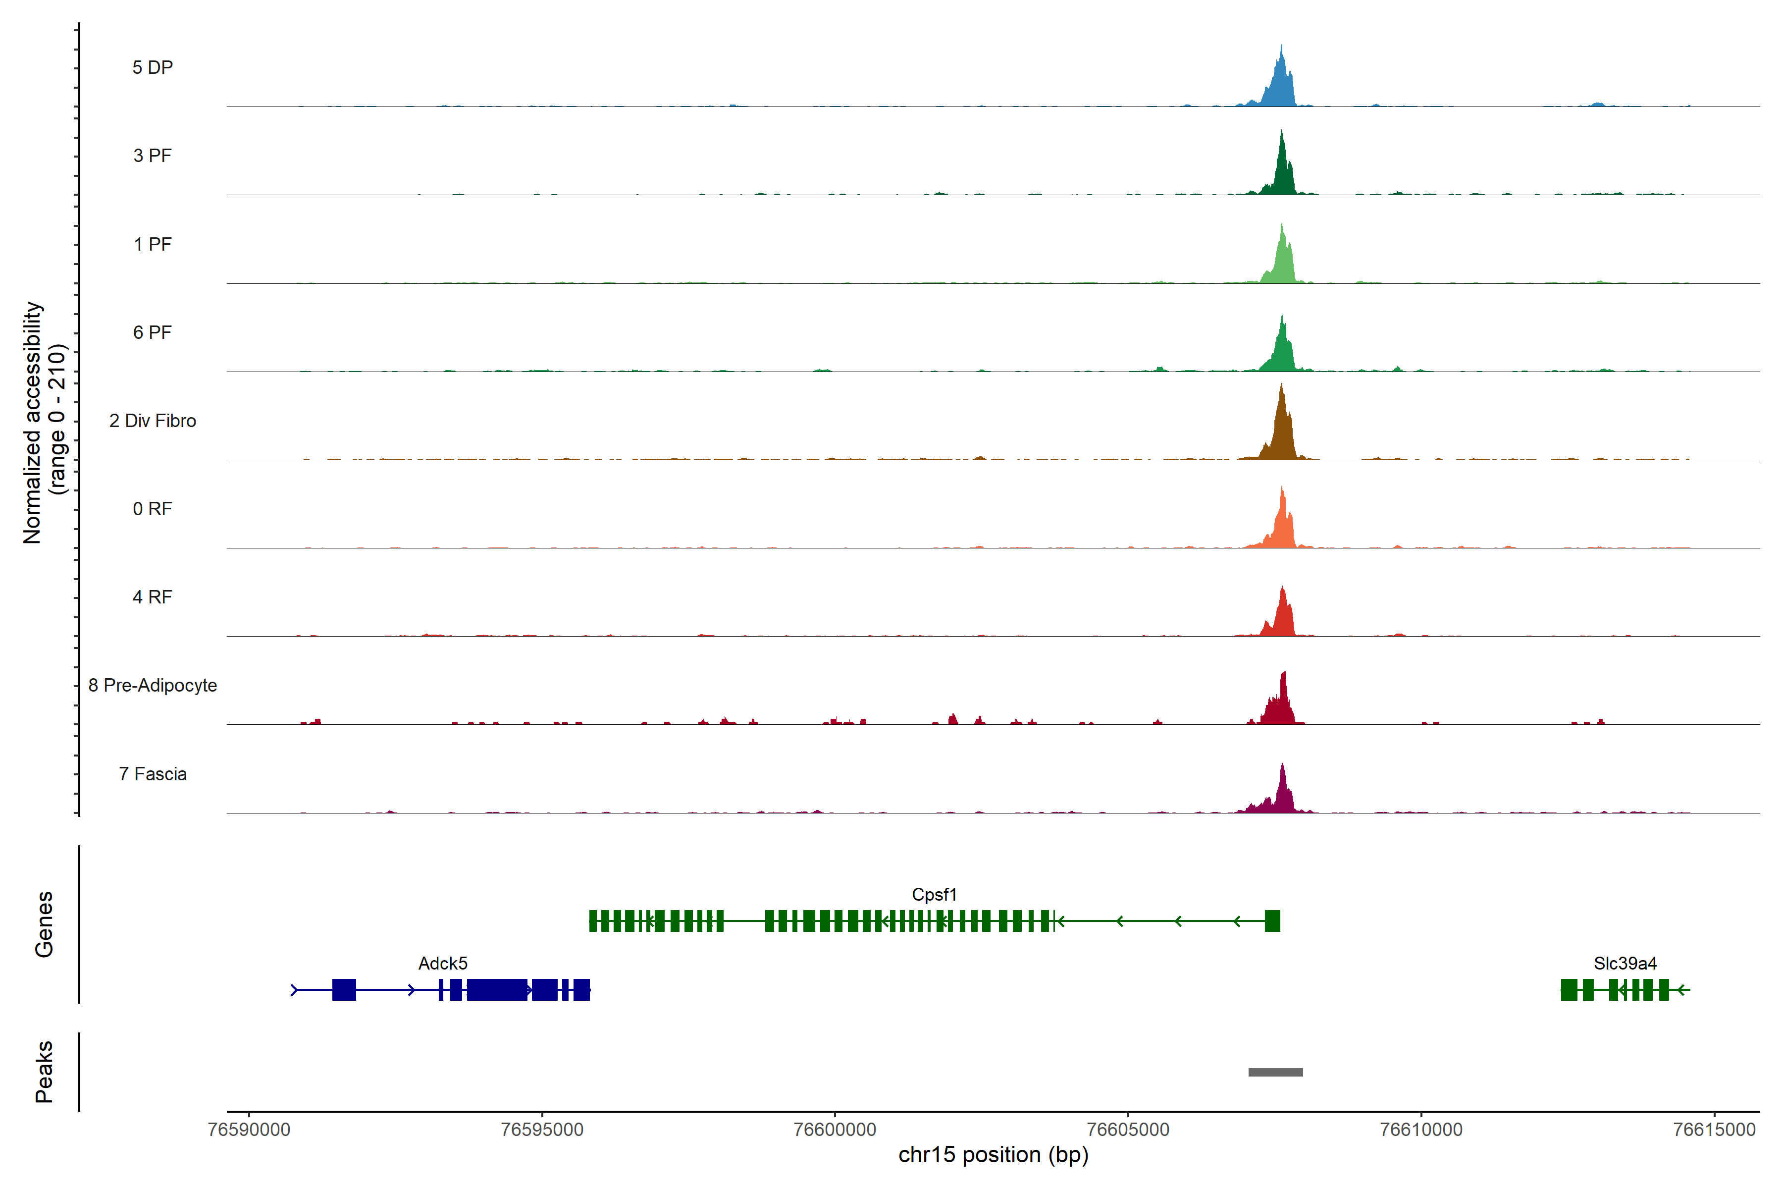Click the Cpsf1 rightmost exon block
This screenshot has height=1189, width=1783.
pyautogui.click(x=1272, y=920)
